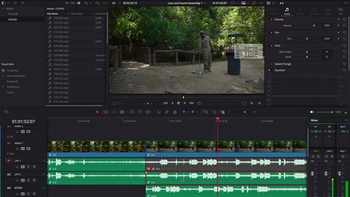Select the arrow Selection Mode tool

[x=97, y=112]
